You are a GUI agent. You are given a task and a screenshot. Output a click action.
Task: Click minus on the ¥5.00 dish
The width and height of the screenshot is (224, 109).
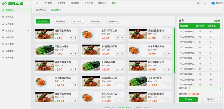118,53
